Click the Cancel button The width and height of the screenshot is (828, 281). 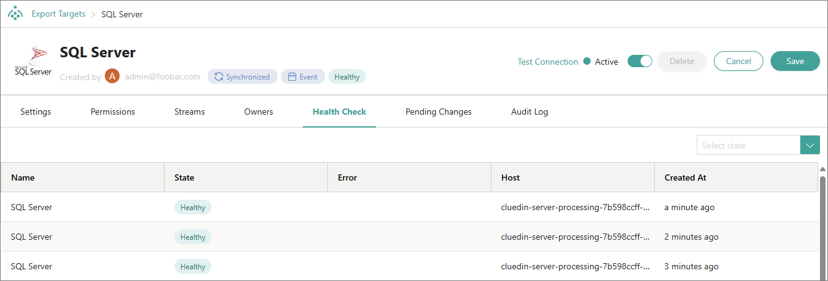[739, 61]
